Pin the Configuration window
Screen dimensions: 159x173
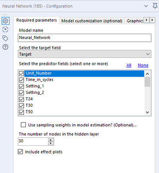click(155, 6)
